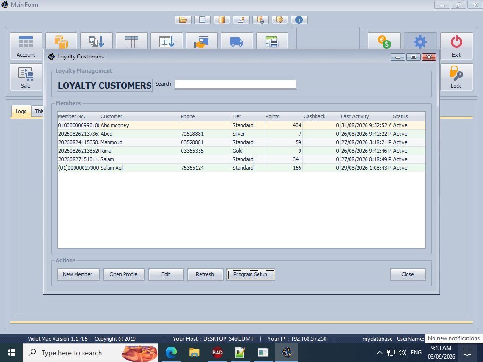Focus the loyalty Search field

(235, 84)
